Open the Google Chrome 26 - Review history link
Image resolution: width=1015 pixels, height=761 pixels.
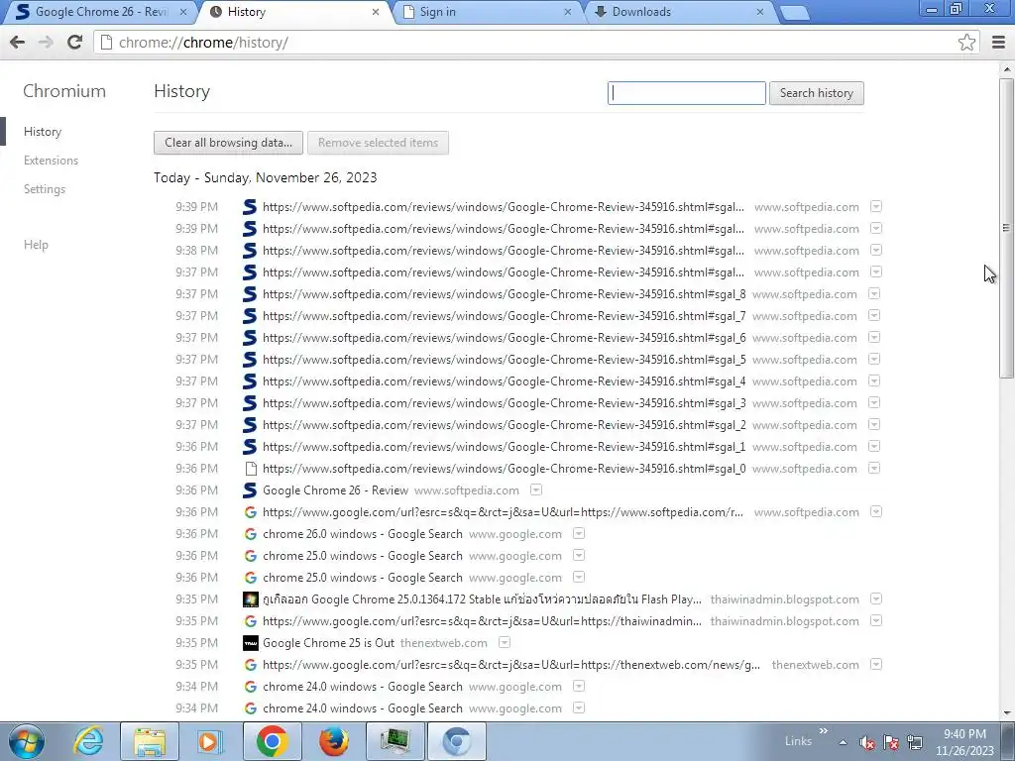(335, 490)
